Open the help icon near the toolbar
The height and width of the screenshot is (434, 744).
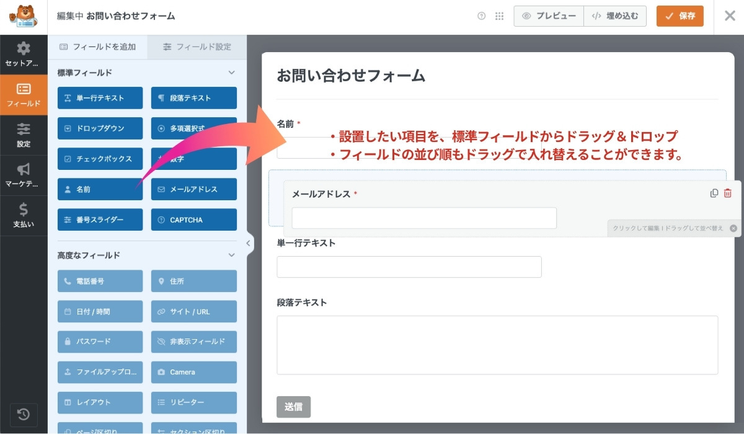(481, 16)
